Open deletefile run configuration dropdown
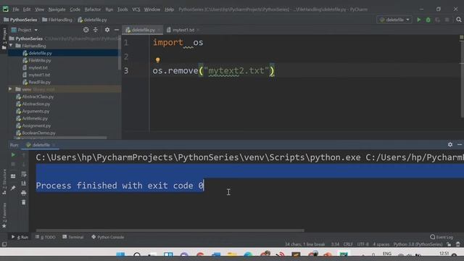This screenshot has width=464, height=261. click(x=394, y=20)
